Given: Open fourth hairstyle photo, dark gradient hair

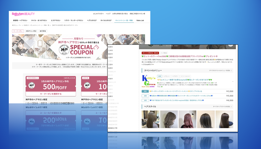Looking at the screenshot, I should click(x=206, y=119).
